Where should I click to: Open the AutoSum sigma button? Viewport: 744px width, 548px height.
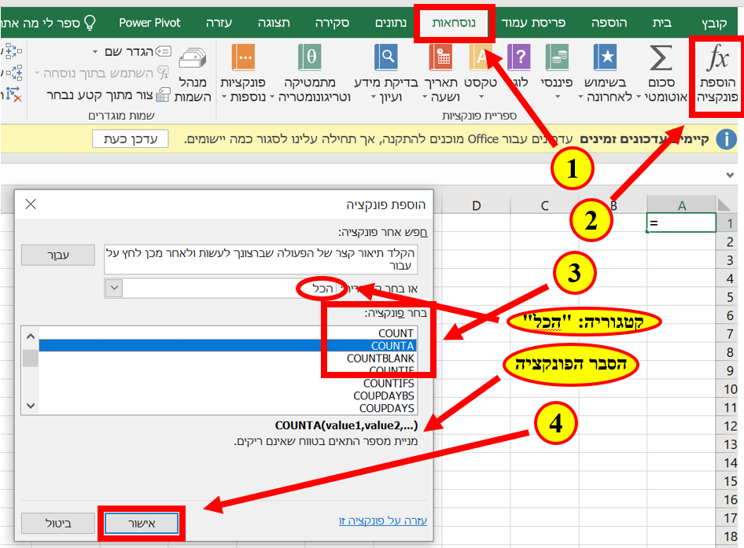[661, 58]
